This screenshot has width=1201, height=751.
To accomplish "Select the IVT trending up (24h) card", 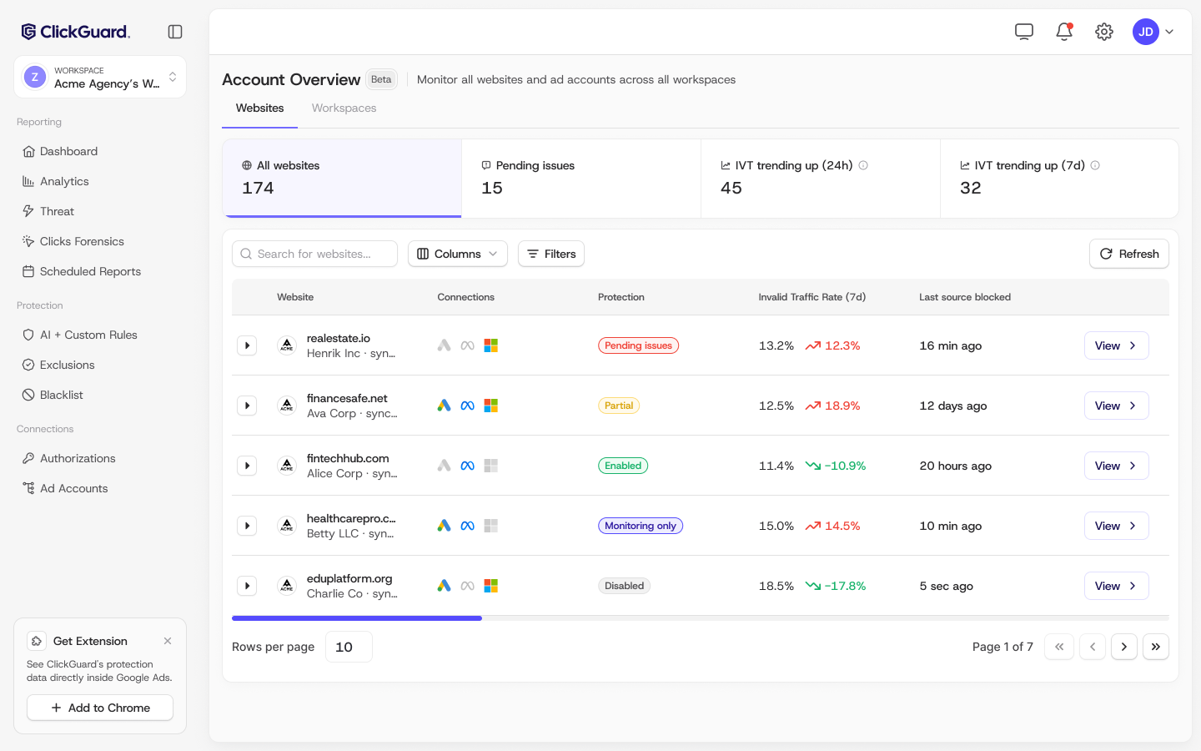I will click(x=821, y=179).
